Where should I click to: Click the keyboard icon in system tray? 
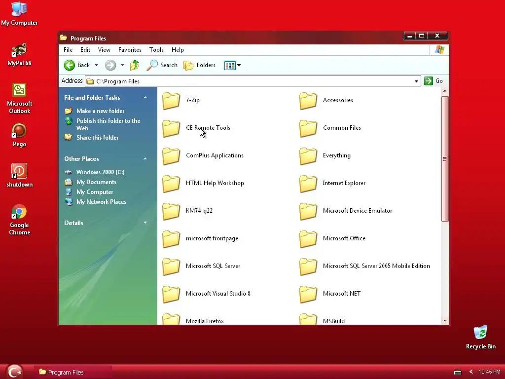[x=457, y=372]
